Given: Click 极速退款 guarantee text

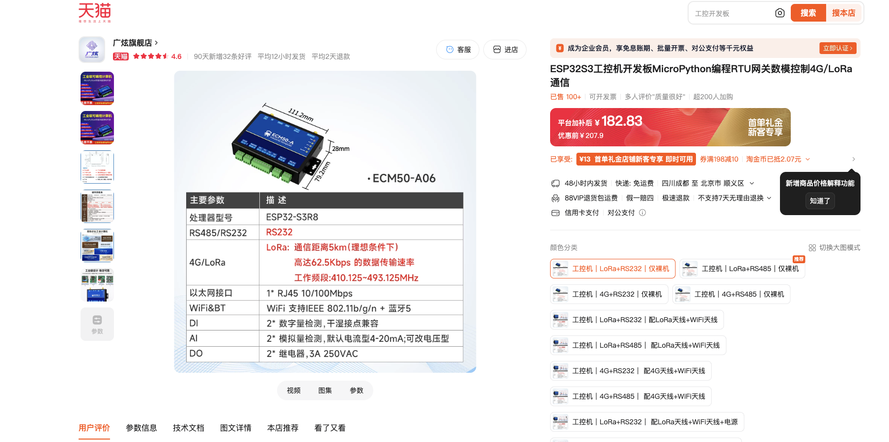Looking at the screenshot, I should tap(676, 198).
